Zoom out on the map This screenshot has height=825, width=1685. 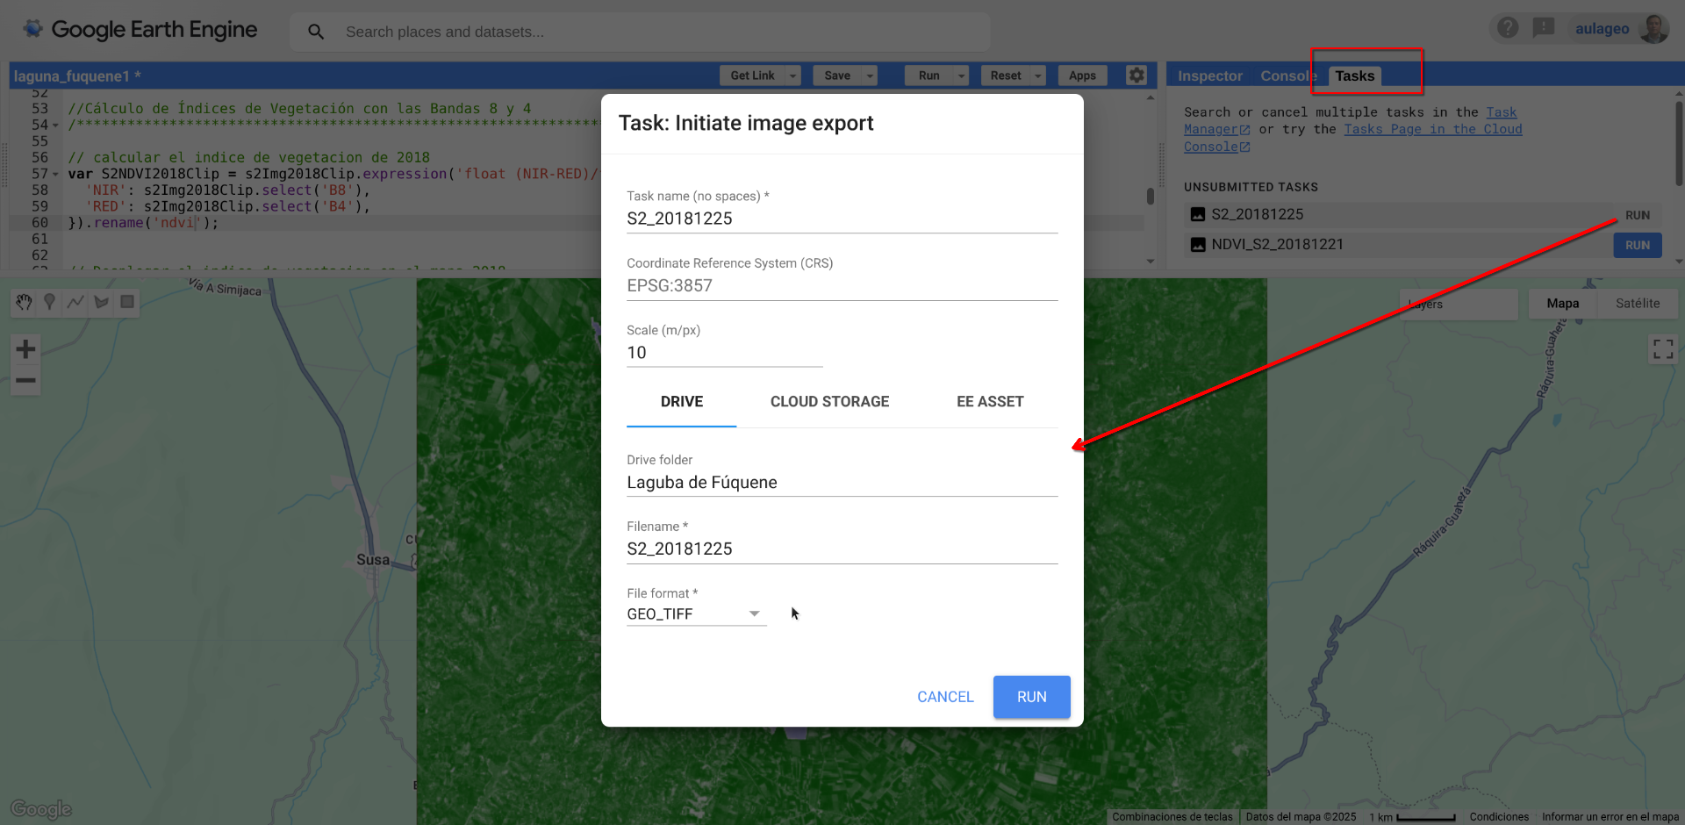pyautogui.click(x=25, y=381)
